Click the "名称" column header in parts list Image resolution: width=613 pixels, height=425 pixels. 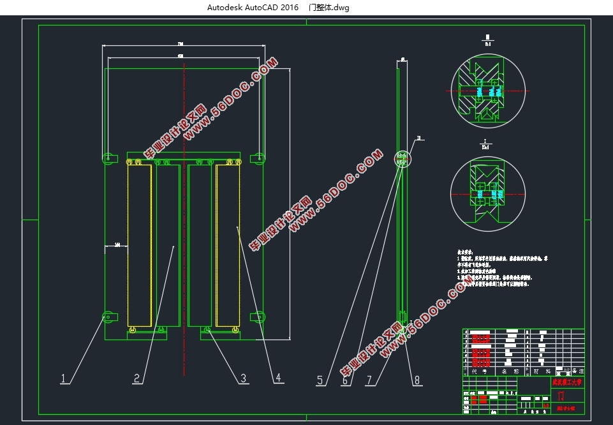pyautogui.click(x=510, y=371)
